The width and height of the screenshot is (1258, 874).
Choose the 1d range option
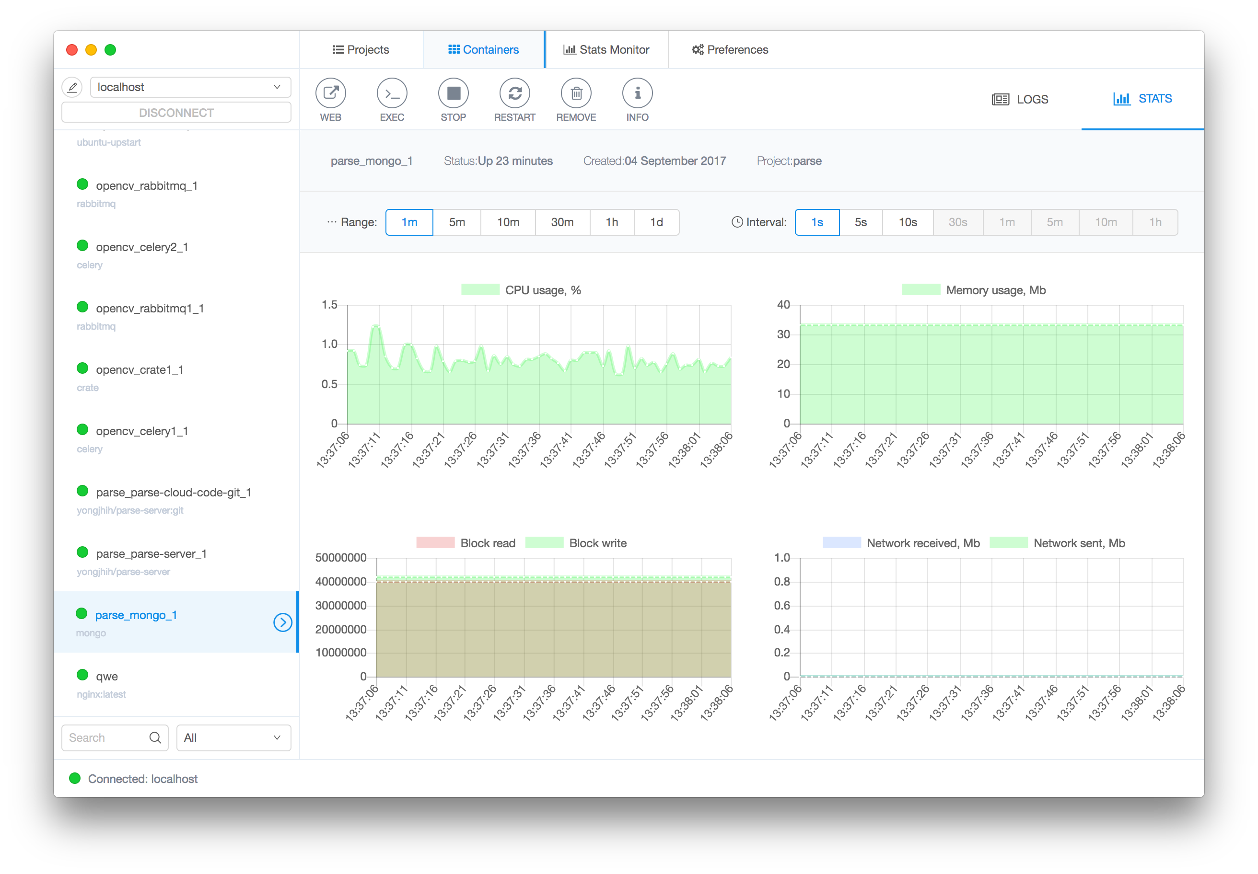coord(656,222)
